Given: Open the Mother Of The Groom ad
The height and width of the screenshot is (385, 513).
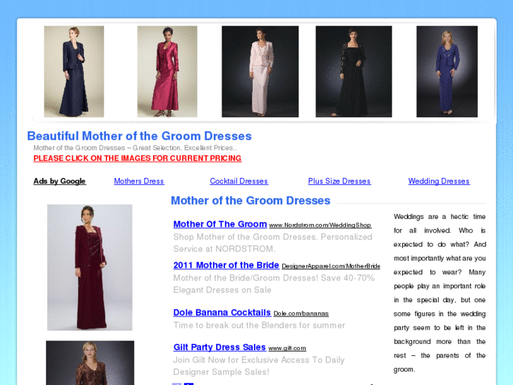Looking at the screenshot, I should 220,224.
